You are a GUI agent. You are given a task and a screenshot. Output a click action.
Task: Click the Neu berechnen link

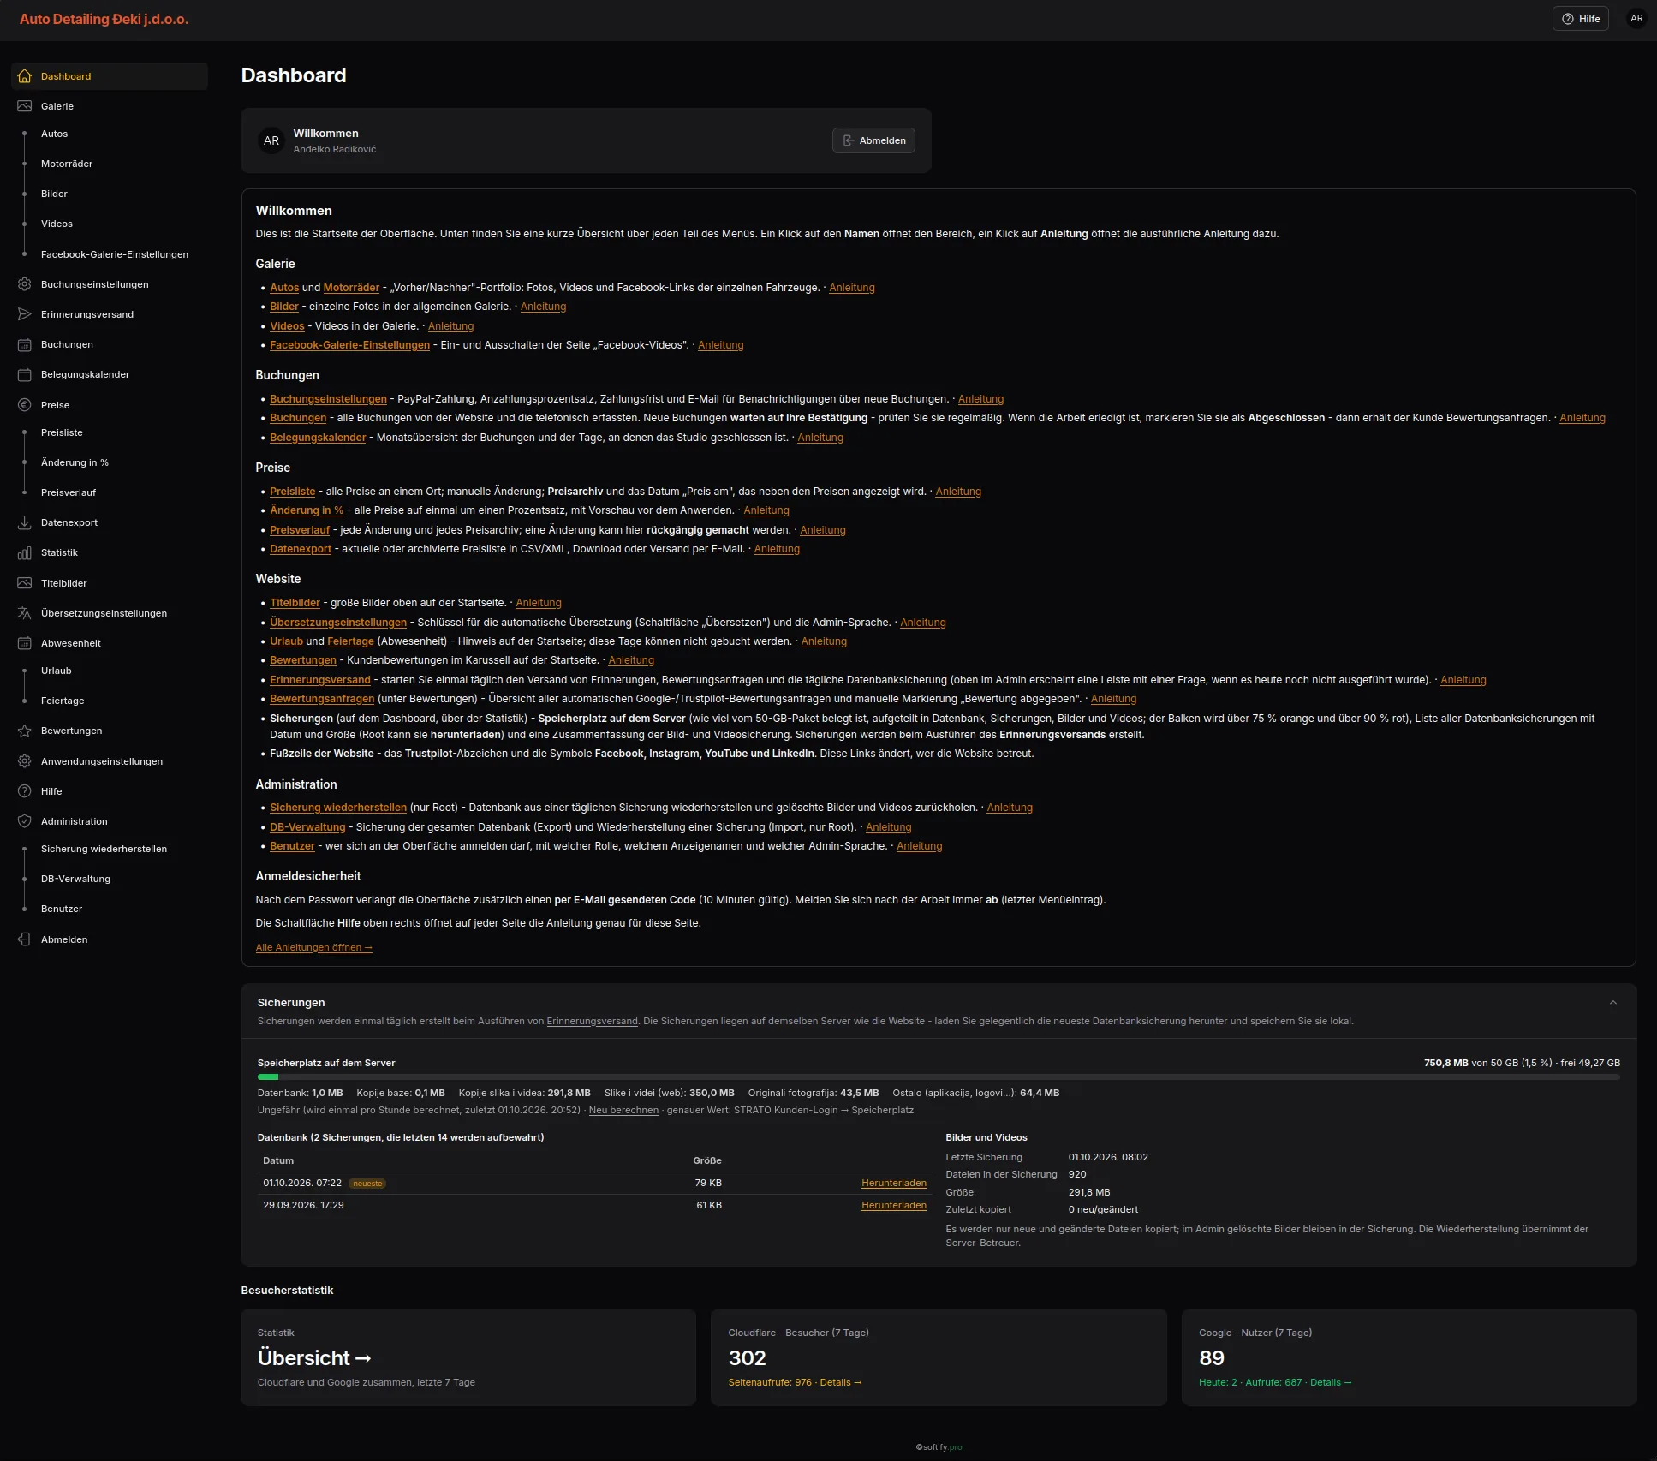tap(623, 1110)
